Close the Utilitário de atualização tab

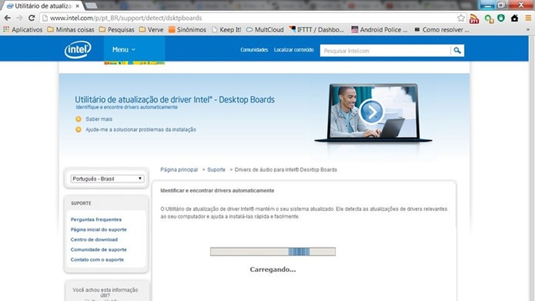pyautogui.click(x=77, y=6)
